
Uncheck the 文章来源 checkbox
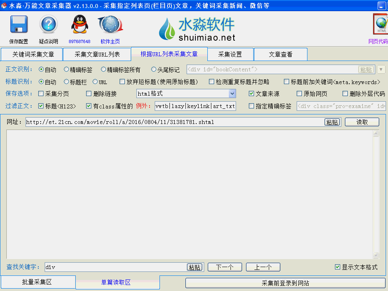(x=252, y=94)
